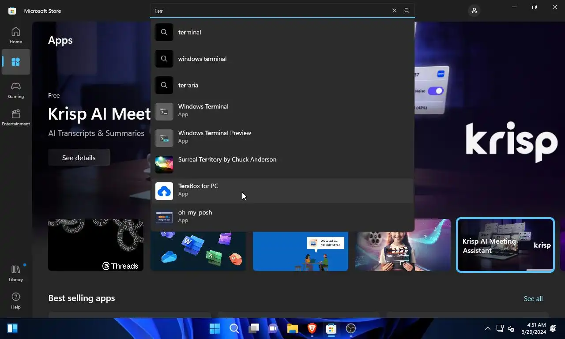Open the taskbar video chat app
This screenshot has width=565, height=339.
(x=273, y=328)
